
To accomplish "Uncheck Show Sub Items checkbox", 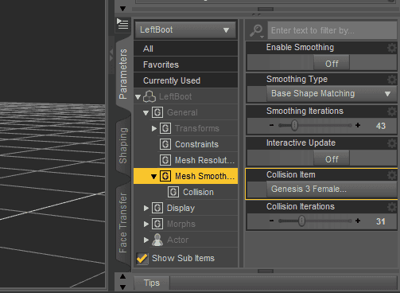I will coord(142,258).
